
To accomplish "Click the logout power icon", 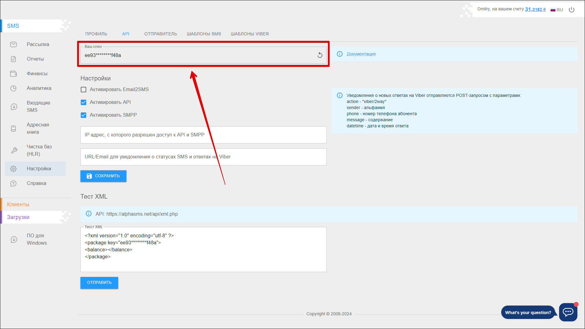I will (x=572, y=10).
